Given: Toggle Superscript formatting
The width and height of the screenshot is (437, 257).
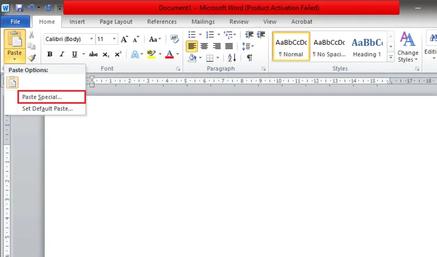Looking at the screenshot, I should click(x=118, y=55).
